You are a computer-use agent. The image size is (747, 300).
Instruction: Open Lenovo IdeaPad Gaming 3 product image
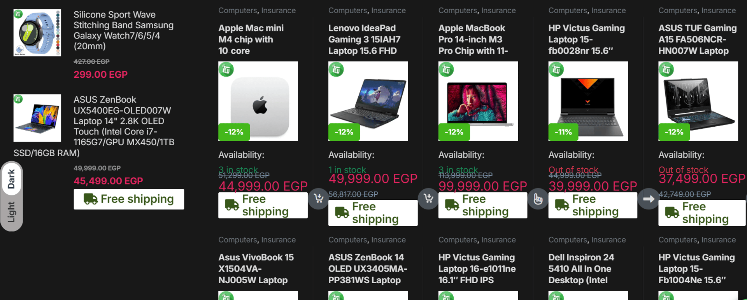tap(368, 101)
